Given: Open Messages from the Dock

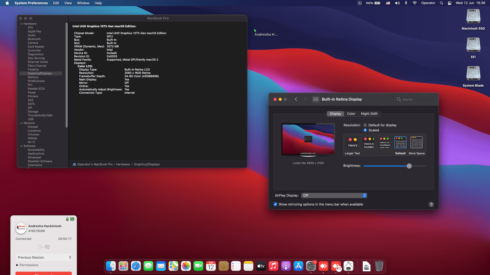Looking at the screenshot, I should point(148,266).
